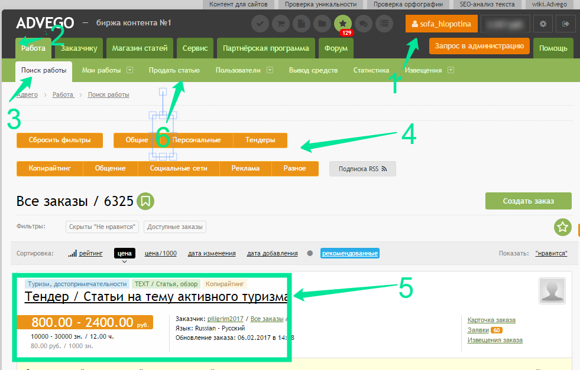Image resolution: width=580 pixels, height=370 pixels.
Task: Toggle the рекомендованные sorting option
Action: click(x=349, y=253)
